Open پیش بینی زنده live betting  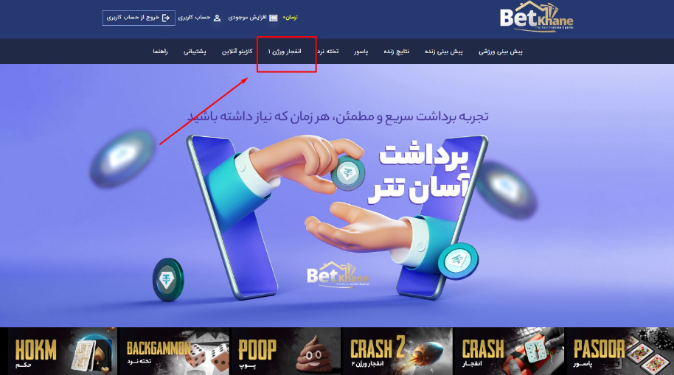[444, 52]
